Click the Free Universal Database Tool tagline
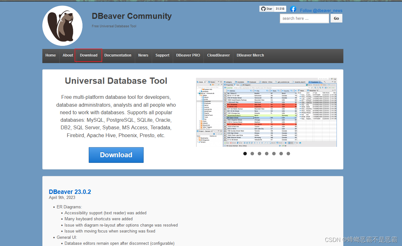The image size is (402, 246). pos(114,26)
